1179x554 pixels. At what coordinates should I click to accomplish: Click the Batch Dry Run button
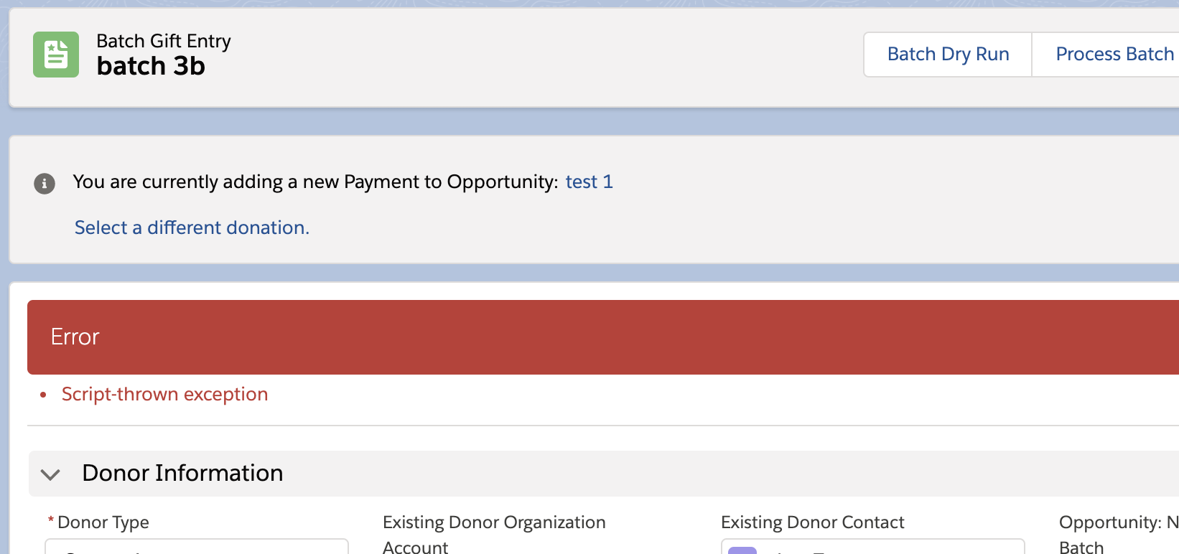[947, 54]
